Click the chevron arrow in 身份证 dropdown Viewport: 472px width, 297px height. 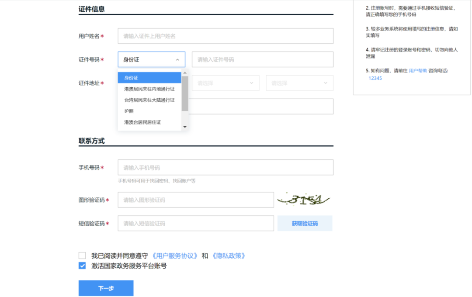pyautogui.click(x=177, y=59)
